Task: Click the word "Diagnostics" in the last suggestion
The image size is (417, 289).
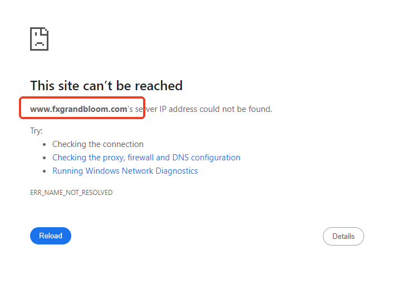Action: [176, 171]
